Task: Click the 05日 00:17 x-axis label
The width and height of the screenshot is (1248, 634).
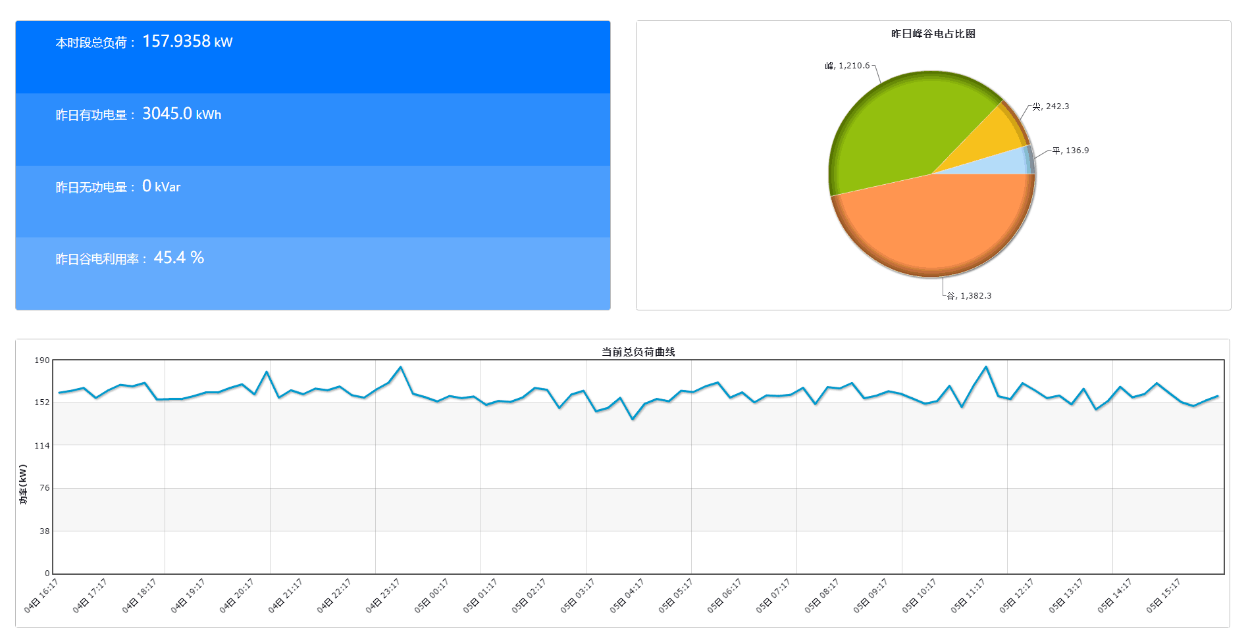Action: 432,595
